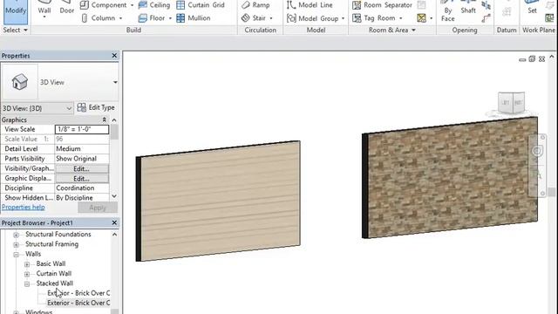Open the navigation wheel in view
The height and width of the screenshot is (314, 558).
click(x=537, y=151)
